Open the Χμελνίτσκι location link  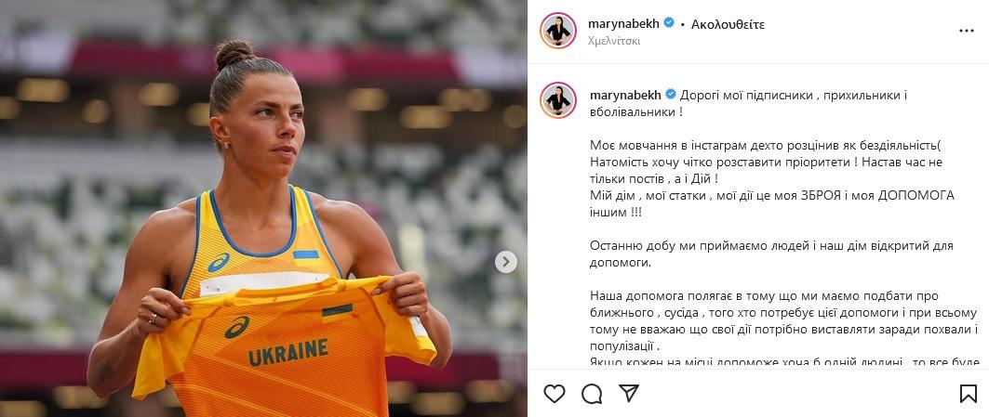pyautogui.click(x=614, y=41)
